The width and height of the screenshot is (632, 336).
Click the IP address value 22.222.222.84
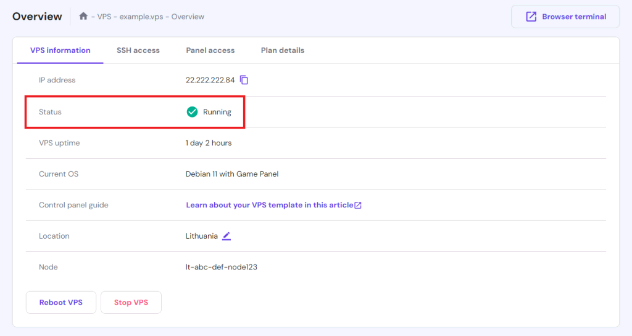pyautogui.click(x=210, y=80)
